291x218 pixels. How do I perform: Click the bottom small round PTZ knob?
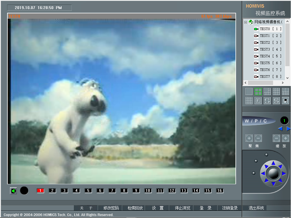click(x=254, y=173)
